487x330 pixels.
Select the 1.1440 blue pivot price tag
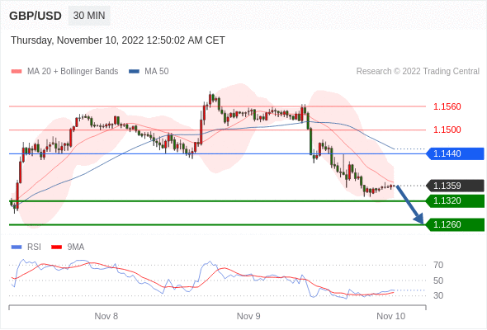pos(455,153)
